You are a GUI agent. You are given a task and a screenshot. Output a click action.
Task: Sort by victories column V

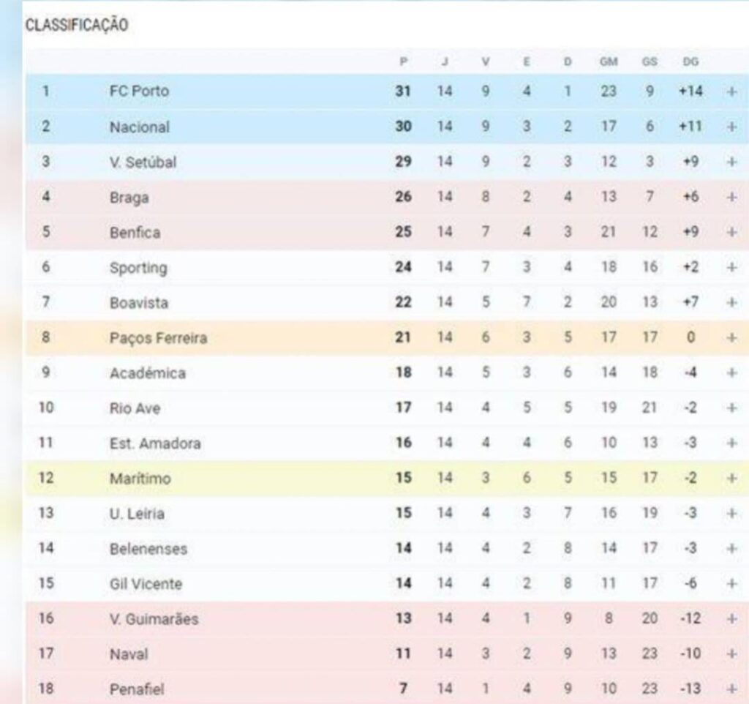click(x=484, y=61)
